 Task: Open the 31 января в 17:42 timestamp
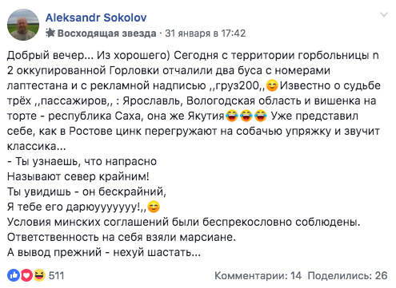point(205,34)
